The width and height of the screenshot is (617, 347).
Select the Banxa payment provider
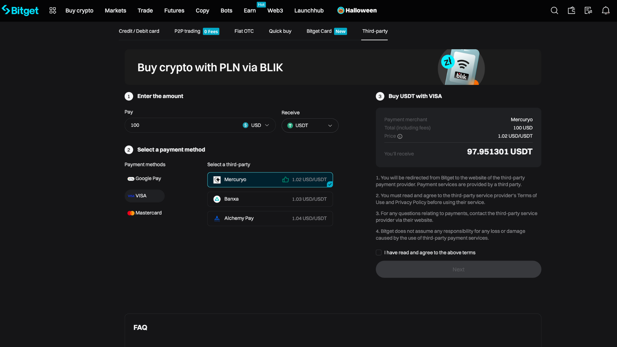(270, 199)
